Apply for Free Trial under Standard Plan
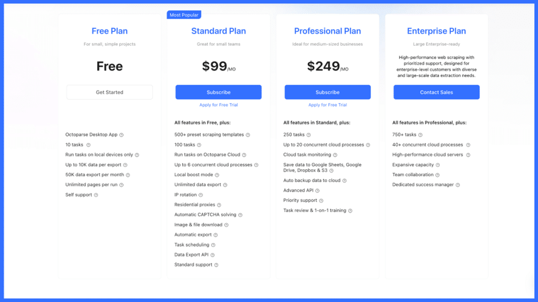Image resolution: width=538 pixels, height=302 pixels. click(219, 105)
